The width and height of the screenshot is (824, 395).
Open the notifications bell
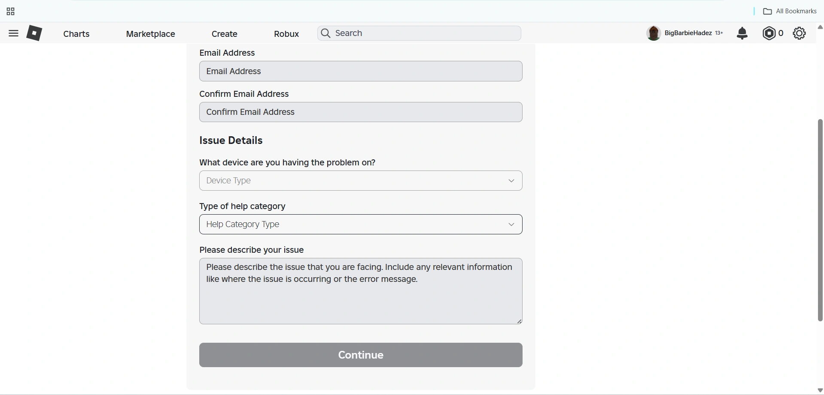[742, 33]
